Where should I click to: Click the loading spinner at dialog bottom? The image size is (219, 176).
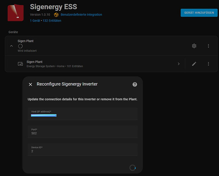coord(133,168)
